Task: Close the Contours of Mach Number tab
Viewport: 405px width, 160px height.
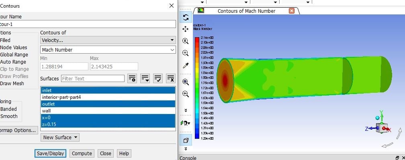Action: click(x=291, y=11)
